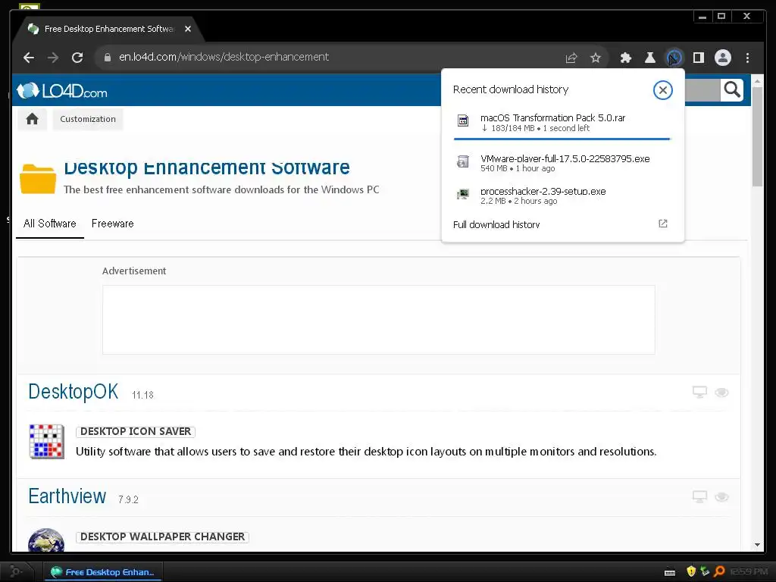This screenshot has width=776, height=582.
Task: Click the site search magnifier button
Action: [x=732, y=90]
